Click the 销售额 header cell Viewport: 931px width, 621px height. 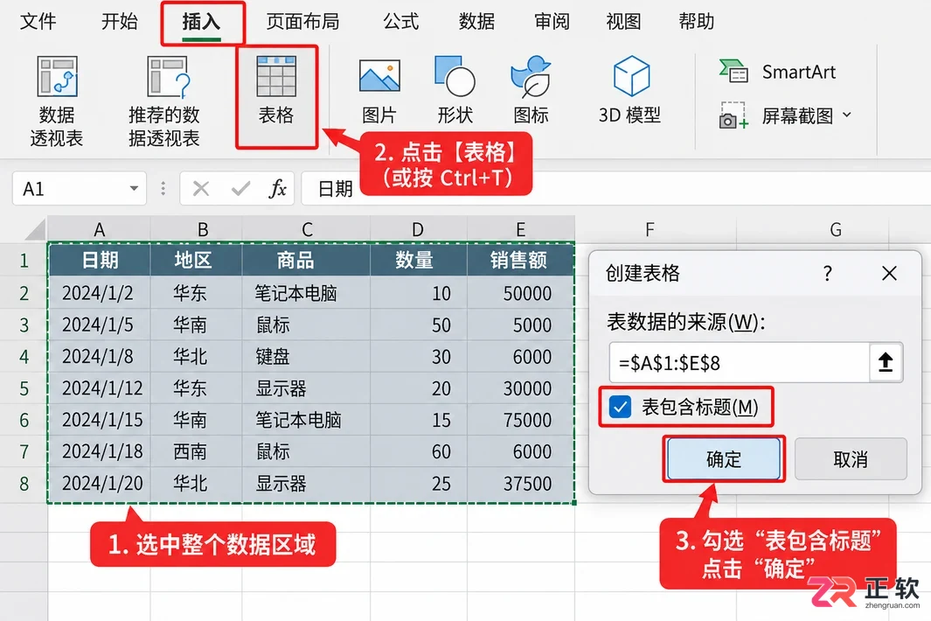520,261
